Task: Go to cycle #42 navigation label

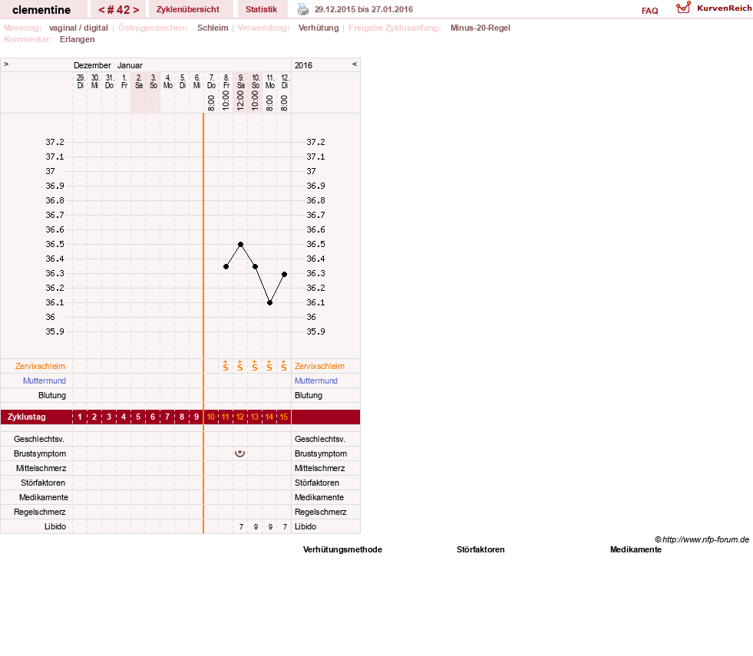Action: pos(119,10)
